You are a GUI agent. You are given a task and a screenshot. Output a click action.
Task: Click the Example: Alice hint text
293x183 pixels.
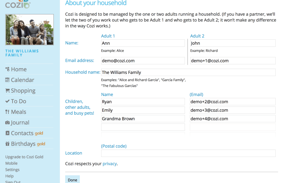[x=113, y=51]
